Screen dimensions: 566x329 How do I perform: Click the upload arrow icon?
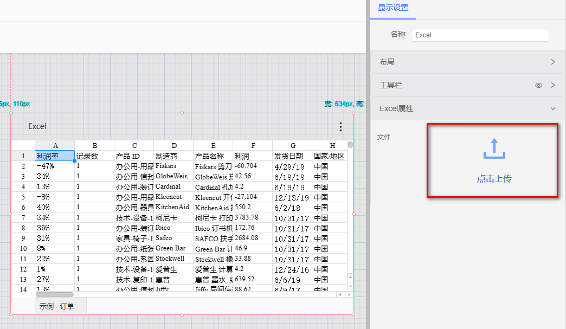point(494,149)
